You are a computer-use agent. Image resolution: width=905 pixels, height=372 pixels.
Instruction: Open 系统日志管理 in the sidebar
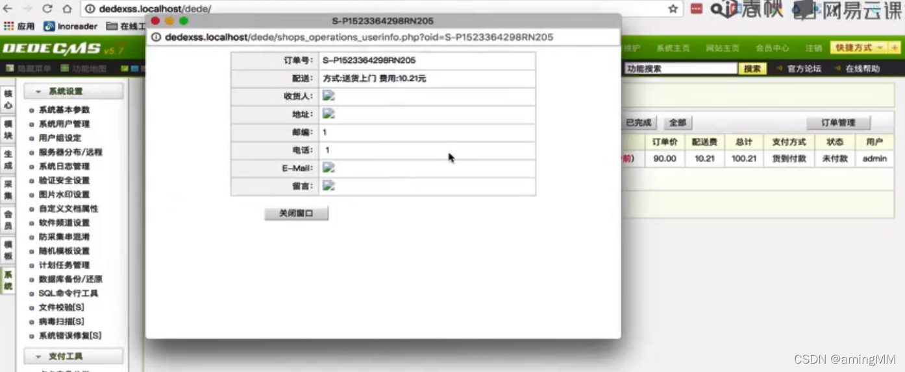click(x=64, y=167)
